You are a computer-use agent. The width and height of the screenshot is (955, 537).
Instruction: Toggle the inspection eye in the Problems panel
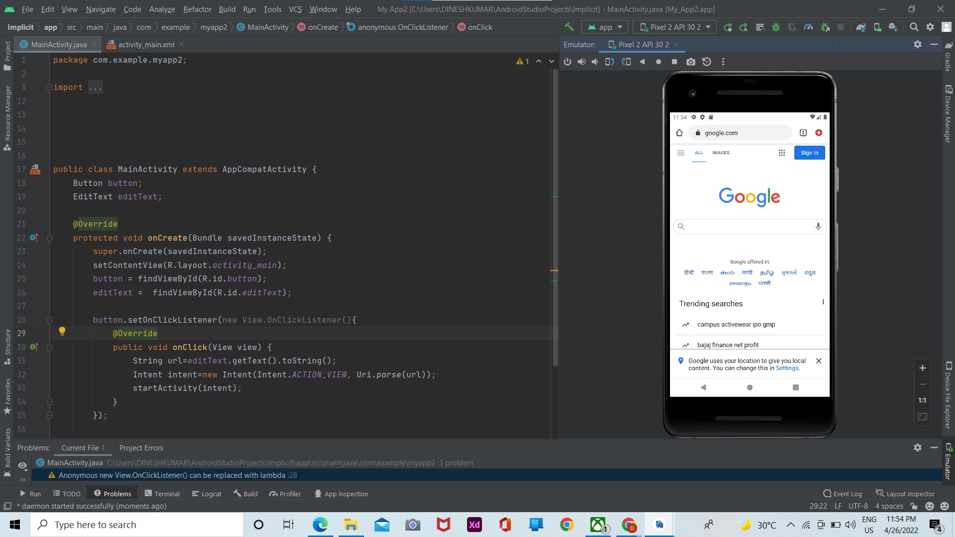tap(22, 466)
